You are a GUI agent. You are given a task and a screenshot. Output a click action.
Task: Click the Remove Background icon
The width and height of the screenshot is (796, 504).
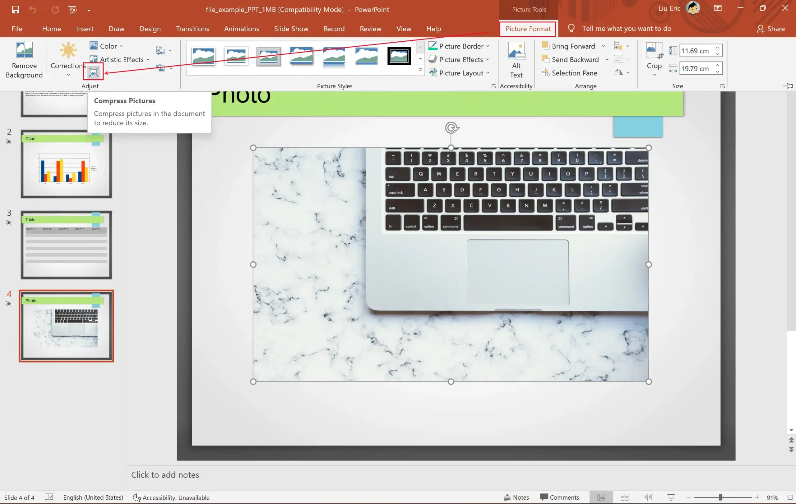(24, 51)
